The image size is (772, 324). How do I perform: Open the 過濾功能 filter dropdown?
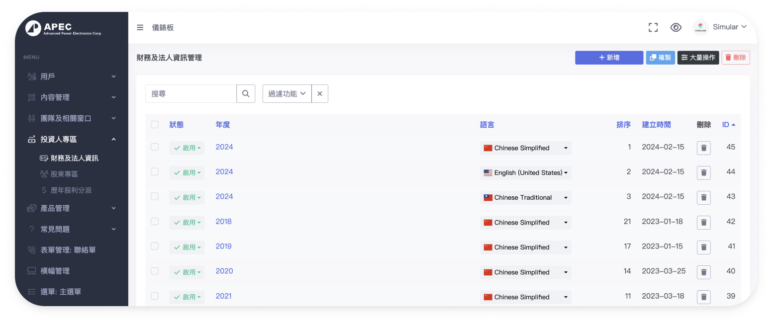pos(287,93)
